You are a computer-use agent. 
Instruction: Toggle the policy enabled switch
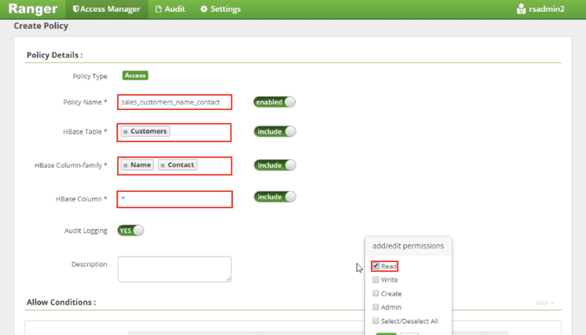coord(274,102)
